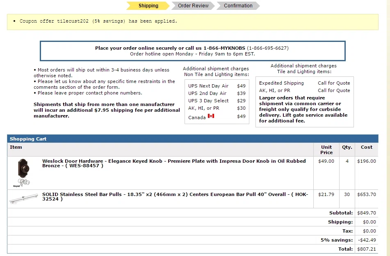Click the Shipping value $0.00
This screenshot has width=390, height=256.
[x=369, y=222]
